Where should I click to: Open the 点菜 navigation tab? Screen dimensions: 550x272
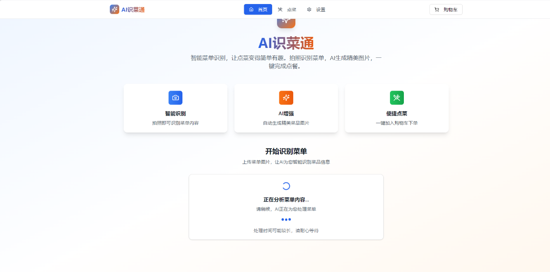[291, 9]
